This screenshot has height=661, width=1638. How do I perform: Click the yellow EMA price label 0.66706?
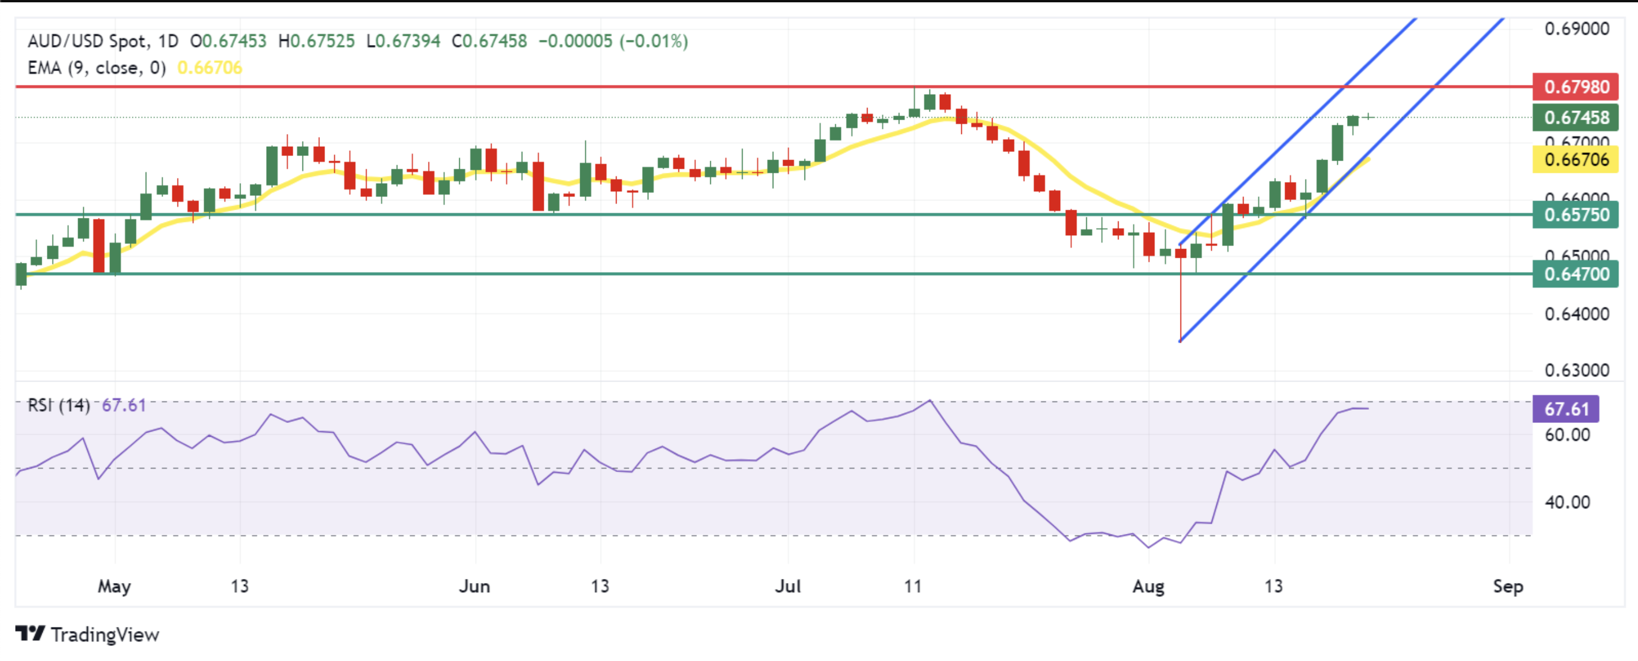(x=1576, y=159)
